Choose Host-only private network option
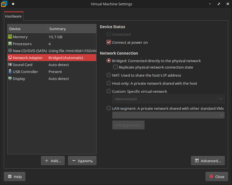 point(109,83)
